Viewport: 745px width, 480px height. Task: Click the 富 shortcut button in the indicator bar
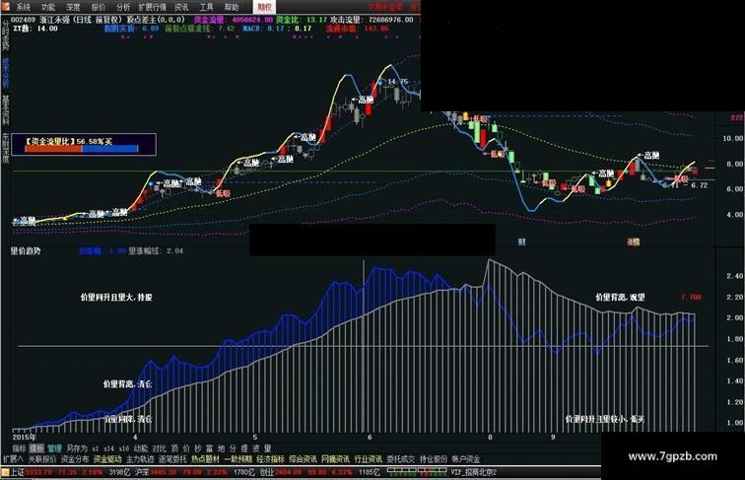(210, 448)
